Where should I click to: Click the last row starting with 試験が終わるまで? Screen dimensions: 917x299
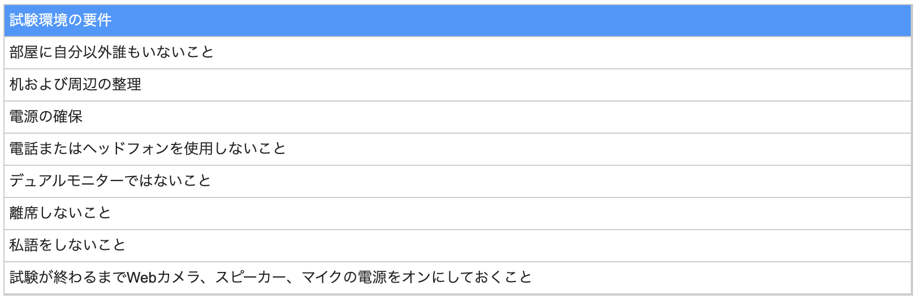(x=270, y=278)
